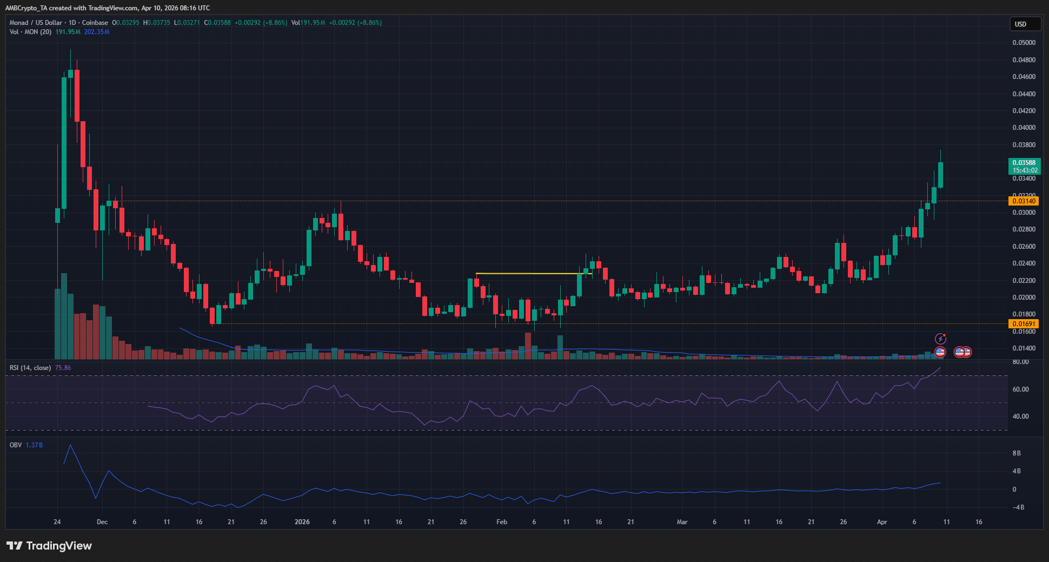Select the OBV indicator label

click(16, 445)
